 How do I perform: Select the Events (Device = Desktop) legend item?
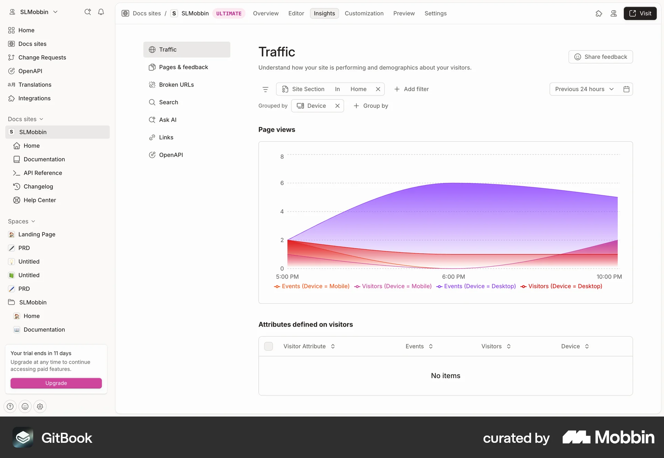476,286
